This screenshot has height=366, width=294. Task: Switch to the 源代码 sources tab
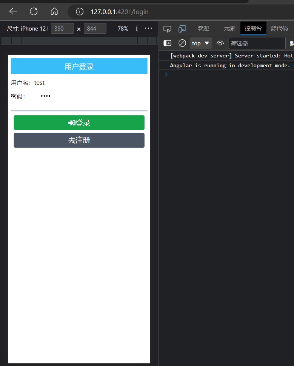tap(279, 28)
